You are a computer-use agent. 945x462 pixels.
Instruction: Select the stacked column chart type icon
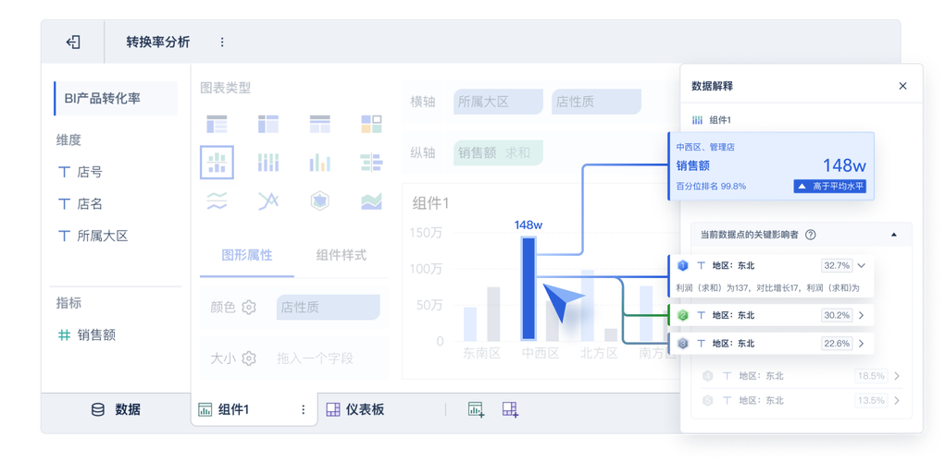[x=268, y=163]
